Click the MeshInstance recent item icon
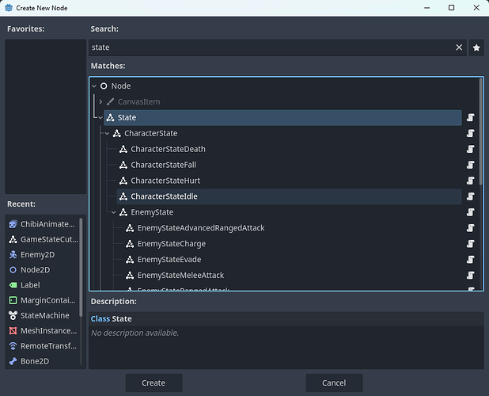The width and height of the screenshot is (489, 396). 13,331
